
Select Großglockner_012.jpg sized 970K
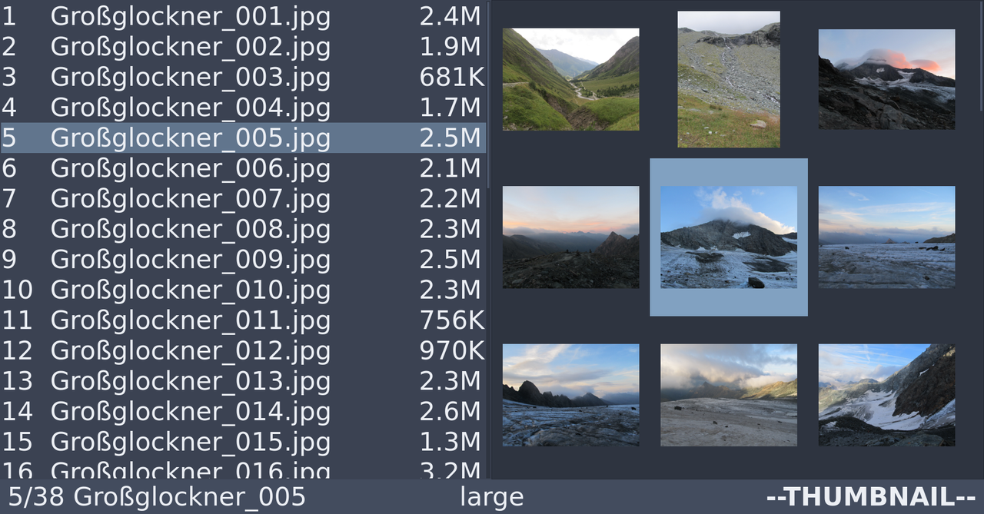243,350
